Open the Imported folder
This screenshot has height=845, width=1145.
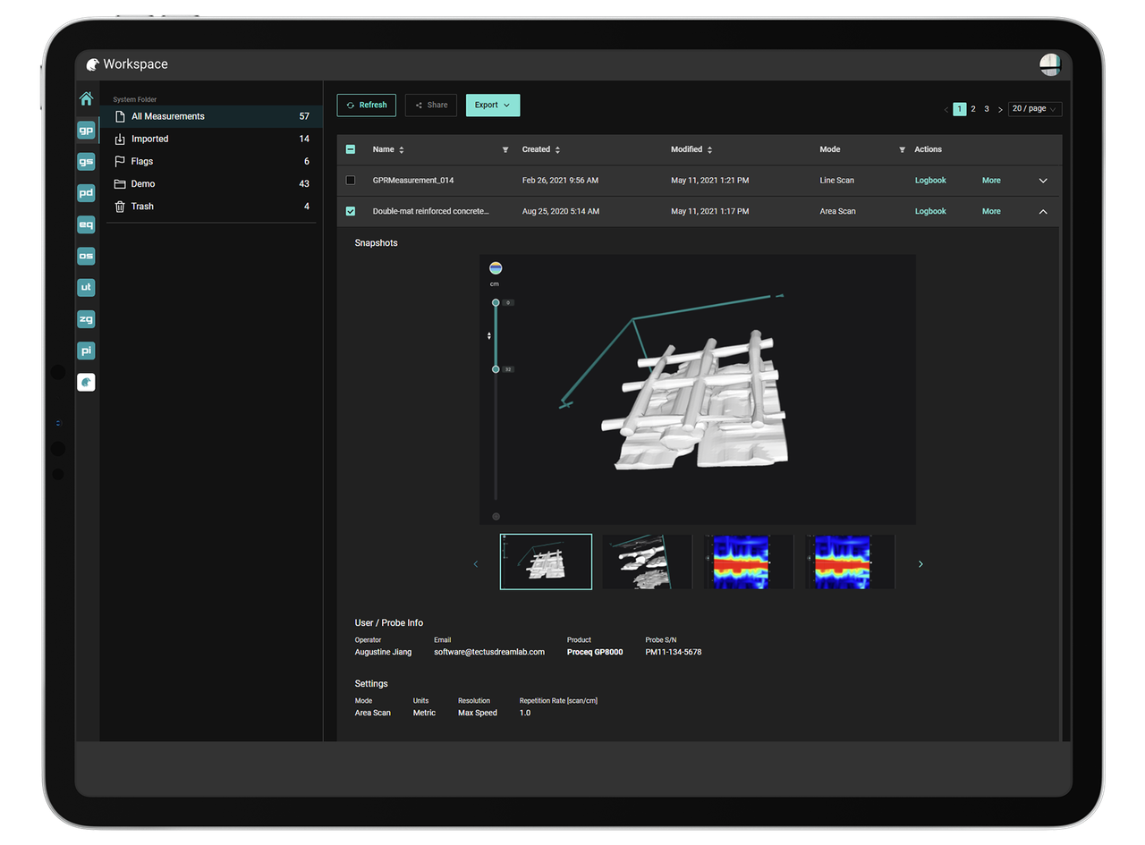211,139
